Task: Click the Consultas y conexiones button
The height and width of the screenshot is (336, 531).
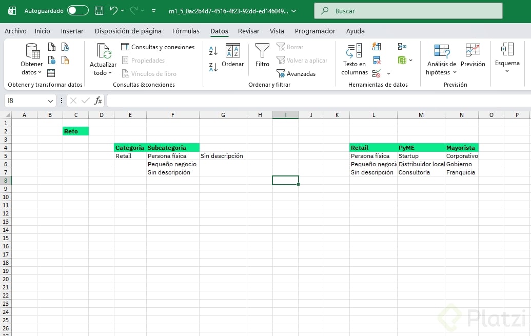Action: (158, 47)
